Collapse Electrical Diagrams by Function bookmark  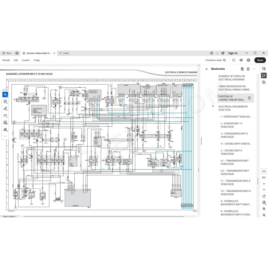tap(213, 106)
